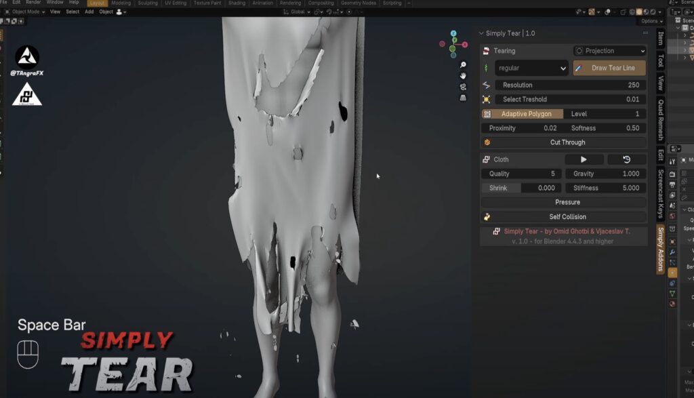
Task: Open the viewport Object menu
Action: pos(106,12)
